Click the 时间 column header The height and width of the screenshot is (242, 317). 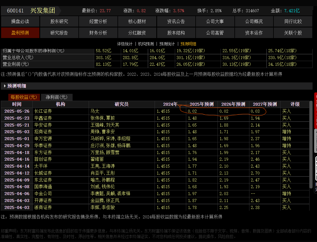tap(17, 104)
